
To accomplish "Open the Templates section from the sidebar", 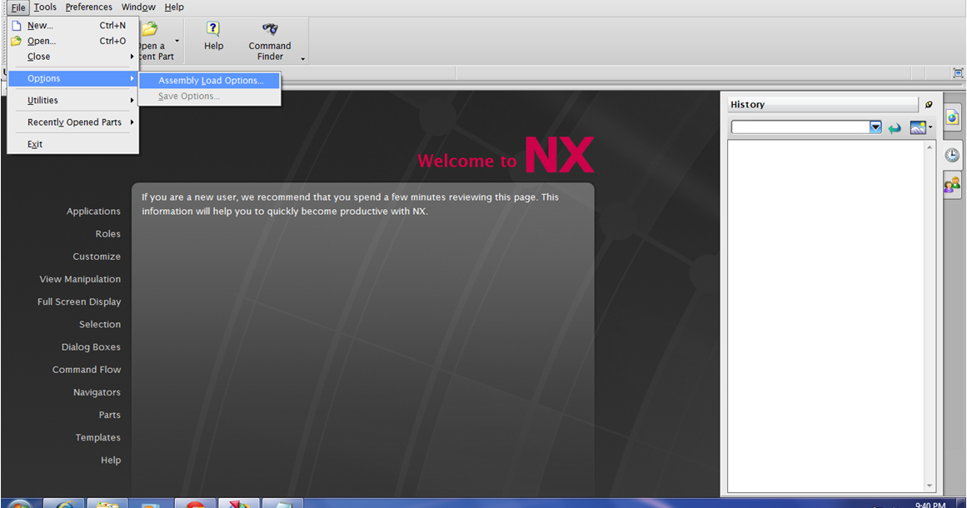I will (97, 436).
